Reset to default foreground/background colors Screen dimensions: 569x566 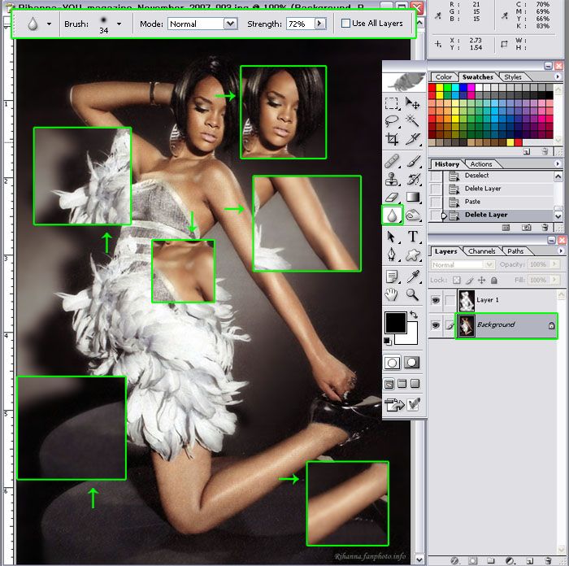[x=388, y=342]
